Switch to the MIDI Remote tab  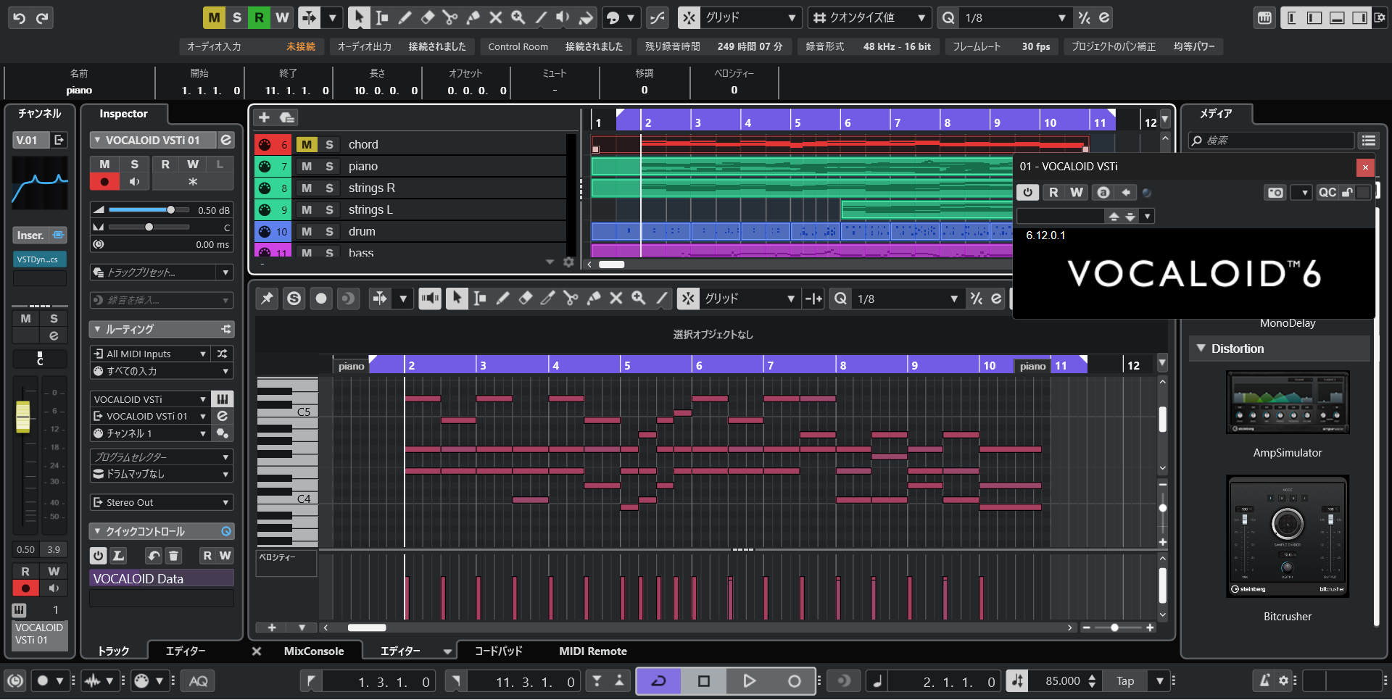[x=593, y=651]
